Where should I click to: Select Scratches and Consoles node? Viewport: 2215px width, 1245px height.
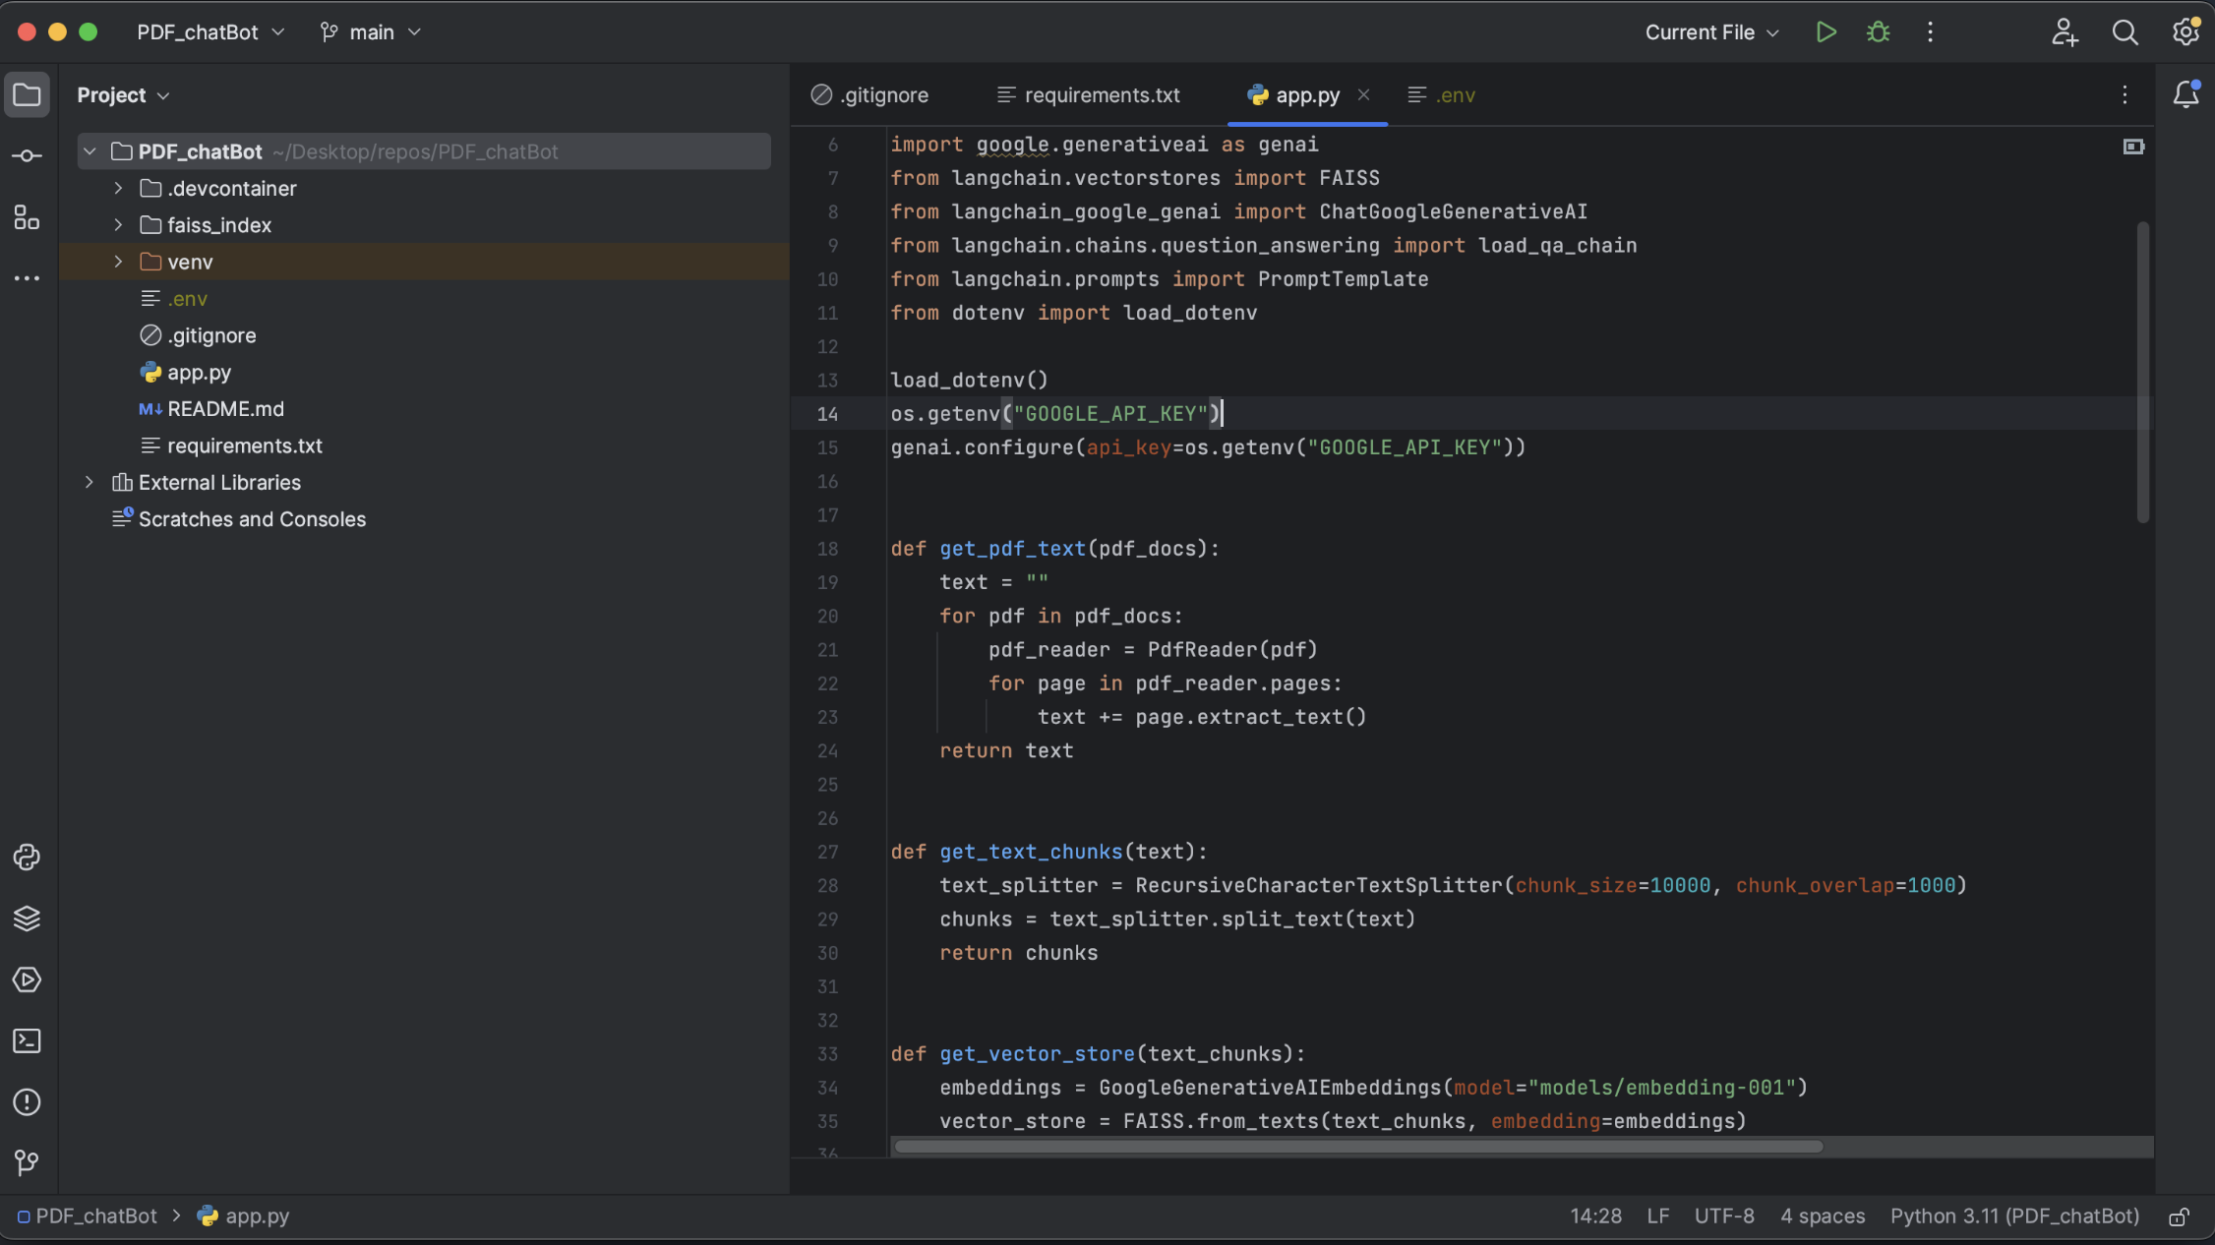252,519
